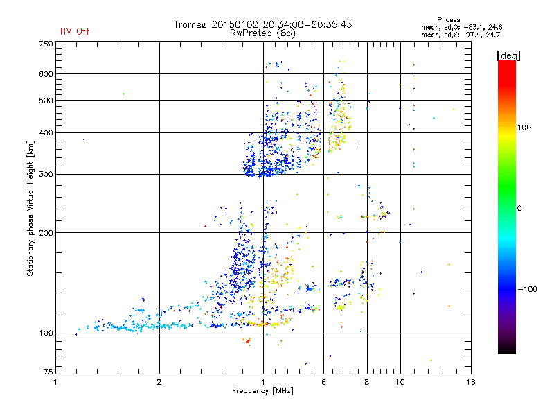Image resolution: width=554 pixels, height=416 pixels.
Task: Select the plot title 'Tromsø 20150102 20:34:00-20:35:43'
Action: (x=262, y=24)
